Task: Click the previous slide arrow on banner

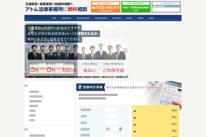Action: pyautogui.click(x=27, y=50)
